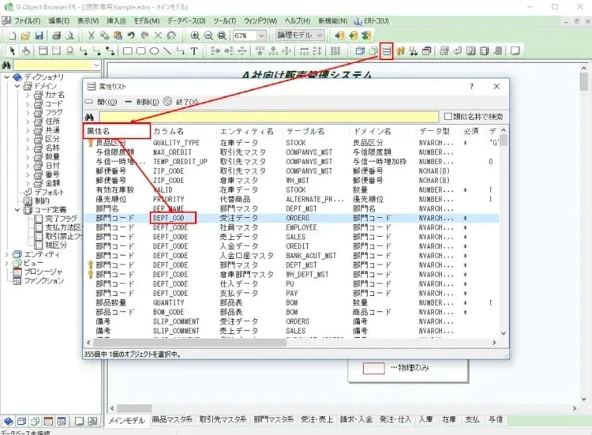592x435 pixels.
Task: Enable the 類似名称で検索 checkbox
Action: point(448,117)
